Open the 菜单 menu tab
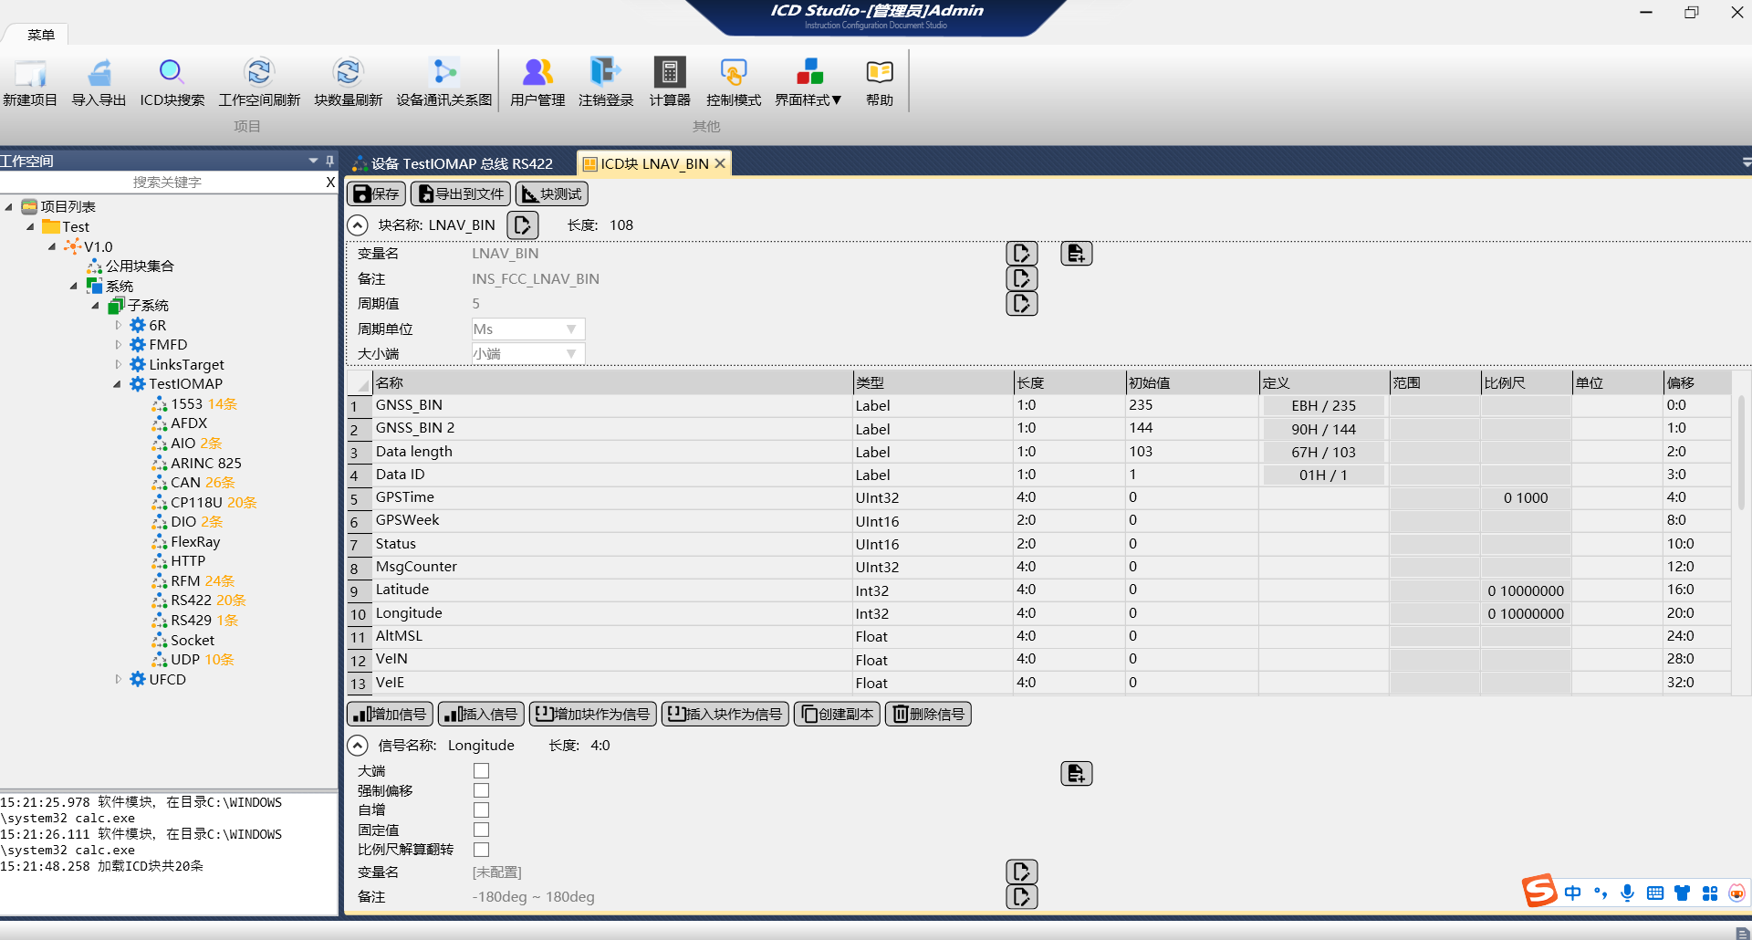Viewport: 1752px width, 940px height. 41,35
